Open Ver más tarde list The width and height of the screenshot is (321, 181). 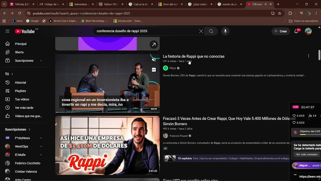click(24, 108)
